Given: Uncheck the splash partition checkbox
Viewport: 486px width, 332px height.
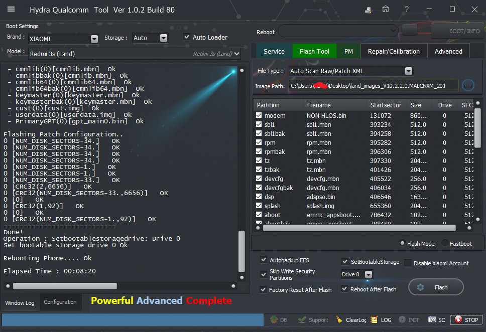Looking at the screenshot, I should (259, 205).
